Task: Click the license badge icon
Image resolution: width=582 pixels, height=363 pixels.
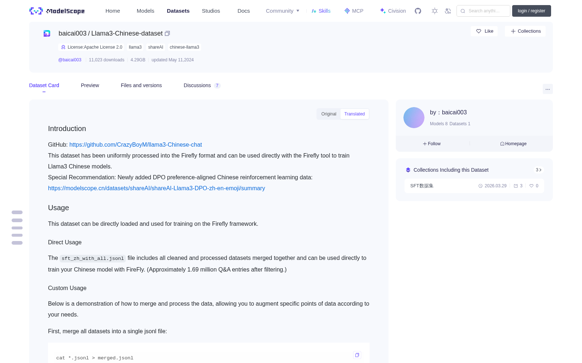Action: pos(63,47)
